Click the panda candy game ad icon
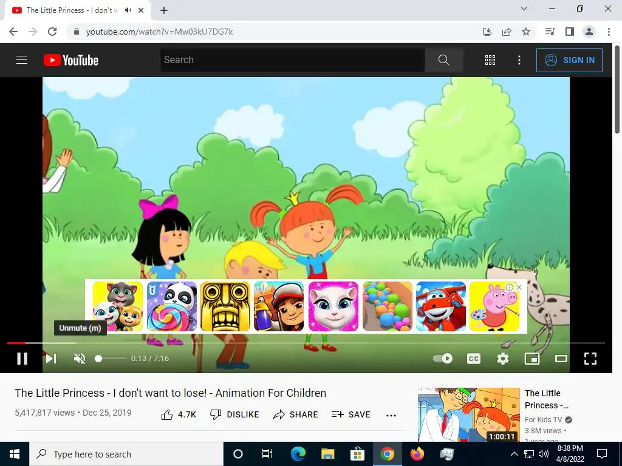622x466 pixels. click(172, 306)
